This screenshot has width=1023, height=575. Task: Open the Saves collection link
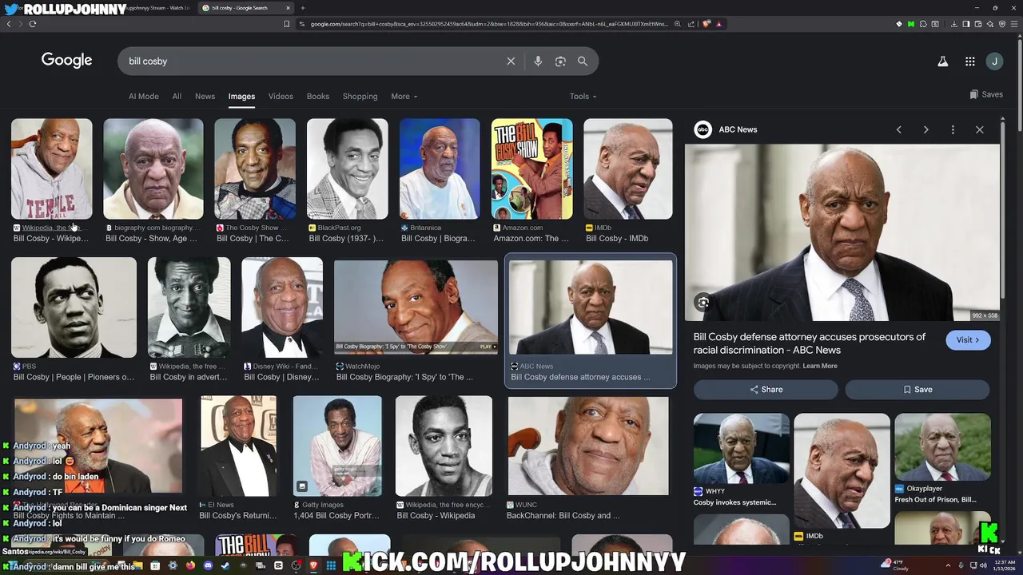coord(986,94)
